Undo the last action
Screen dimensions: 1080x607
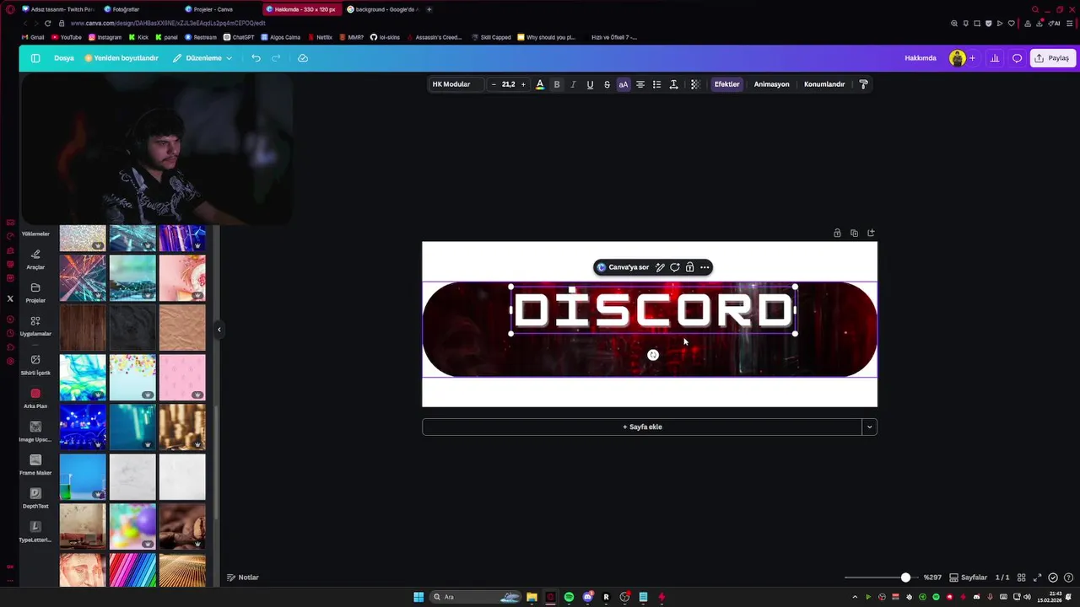point(256,58)
